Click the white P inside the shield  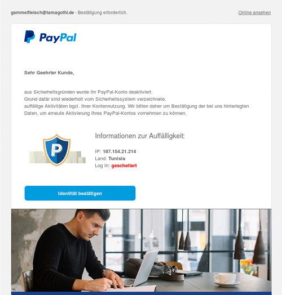(x=56, y=150)
